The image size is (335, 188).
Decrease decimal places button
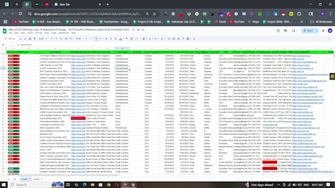click(61, 39)
